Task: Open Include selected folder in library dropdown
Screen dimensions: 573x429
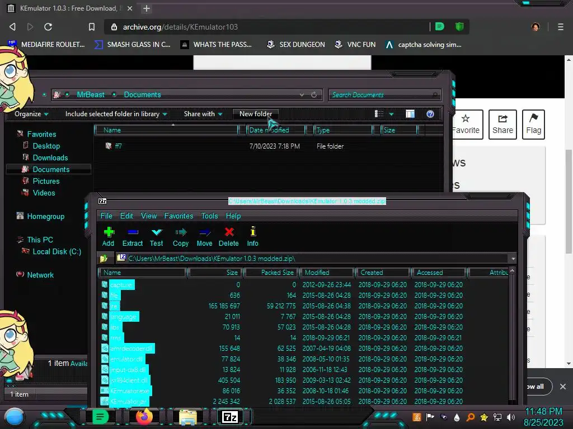Action: (116, 114)
